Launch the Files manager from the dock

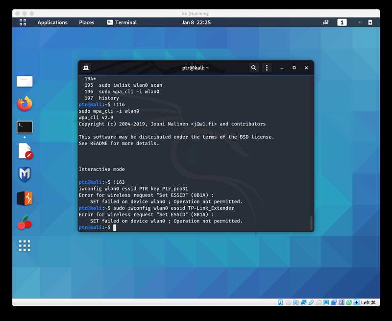point(24,80)
